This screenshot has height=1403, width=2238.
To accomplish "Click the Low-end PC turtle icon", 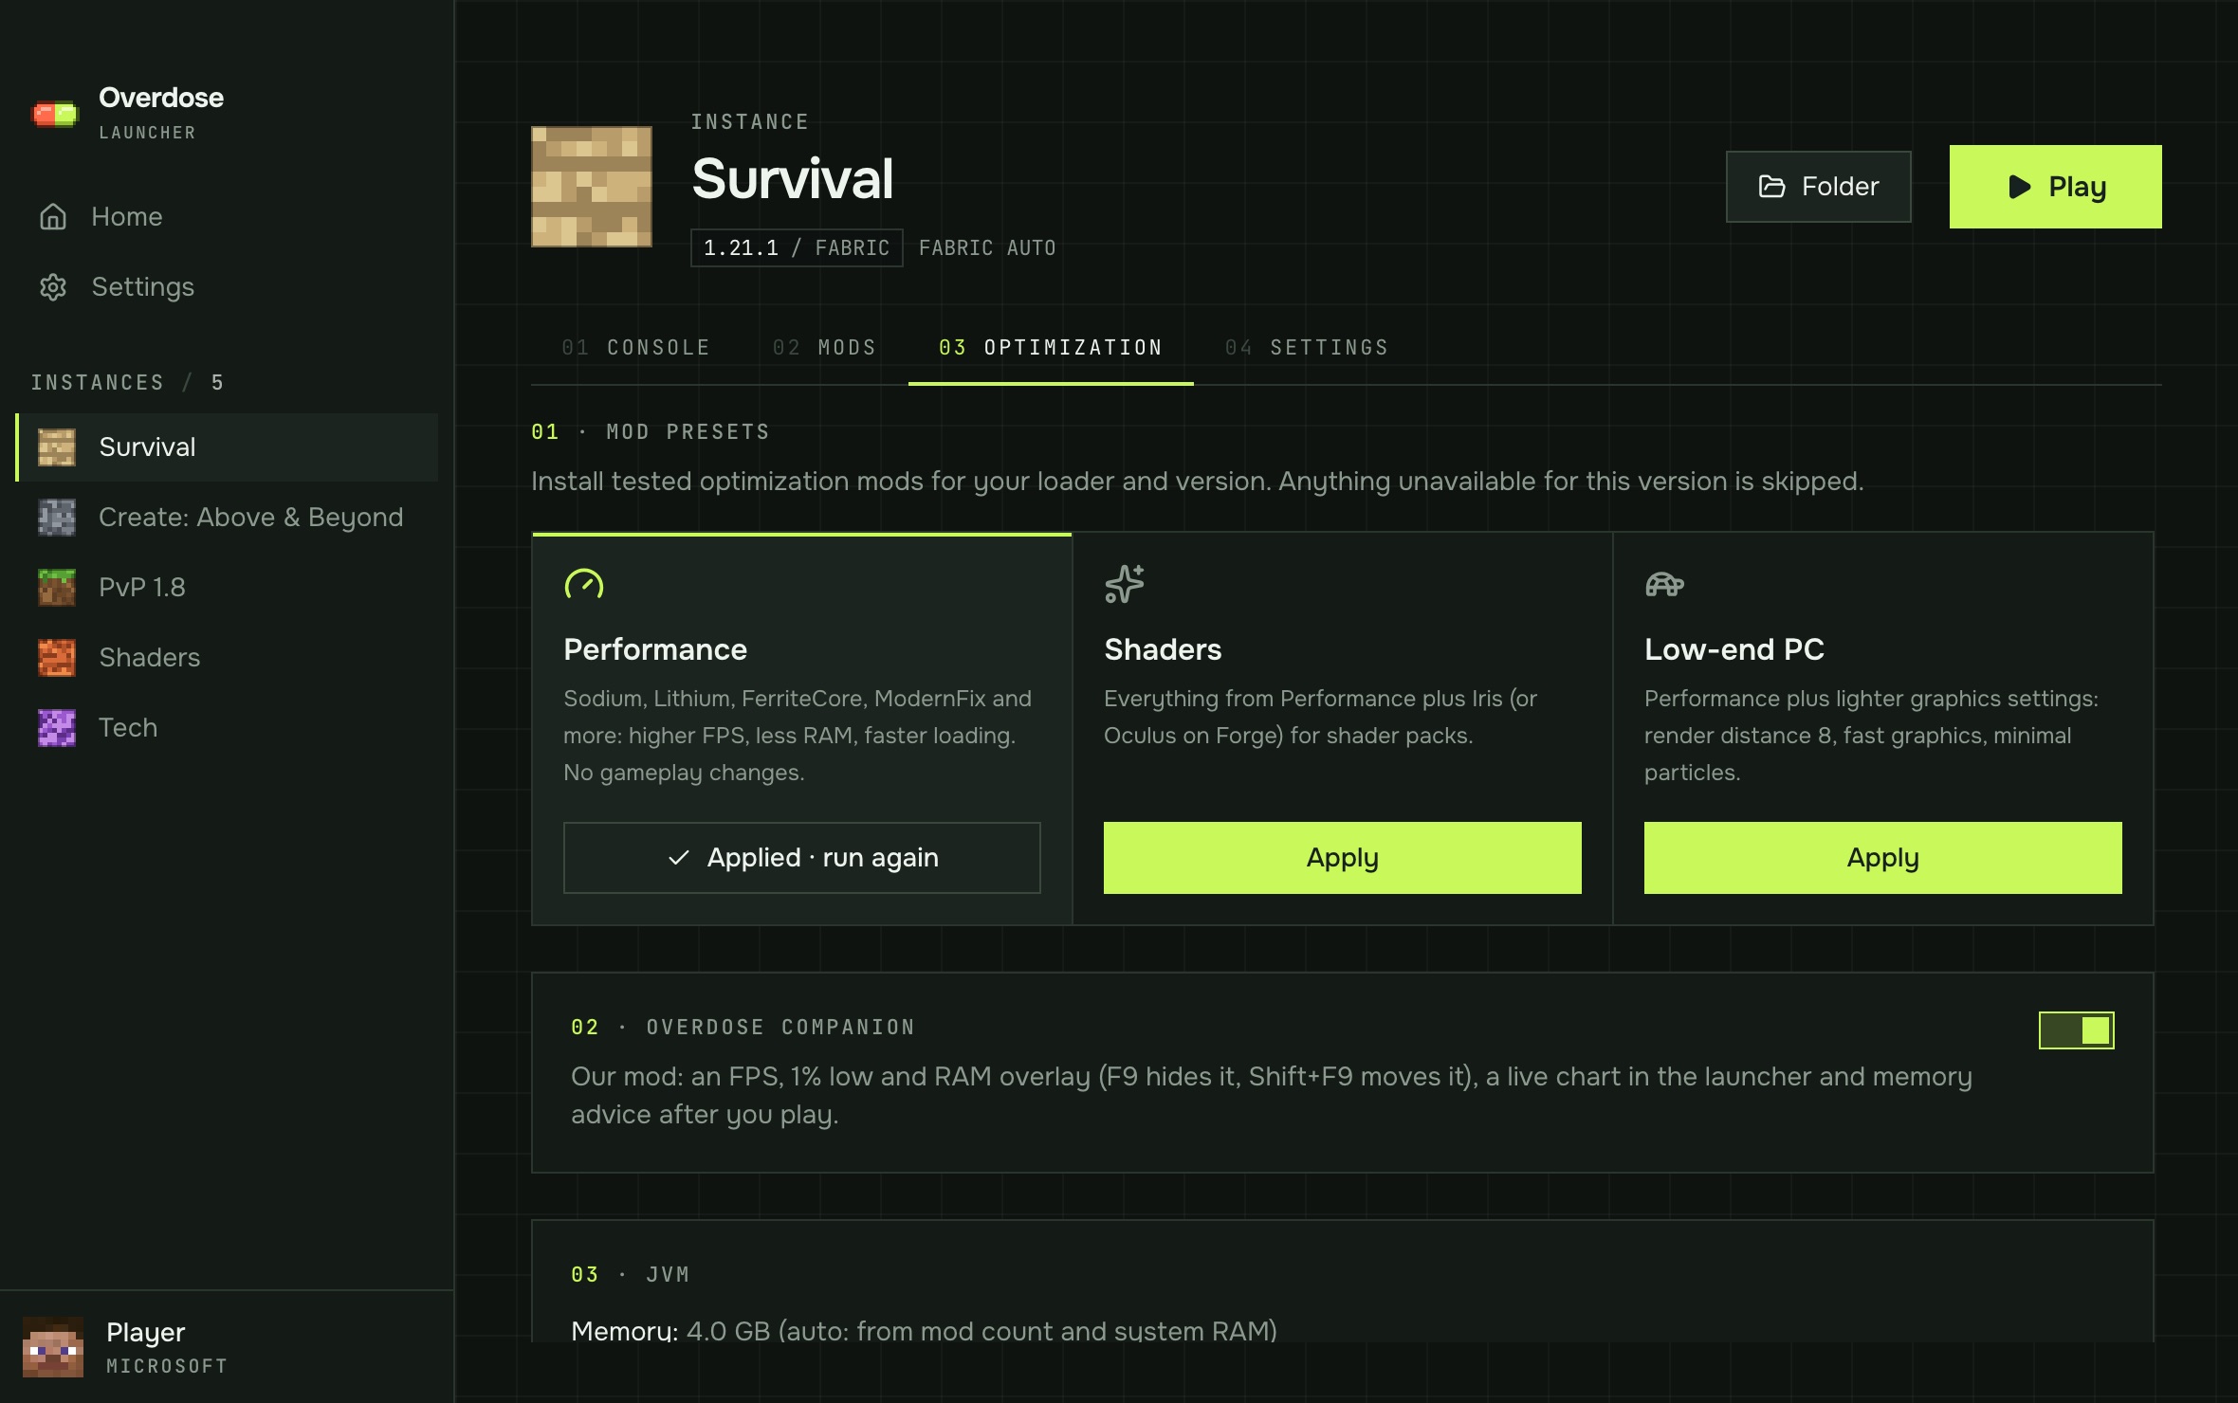I will coord(1664,585).
